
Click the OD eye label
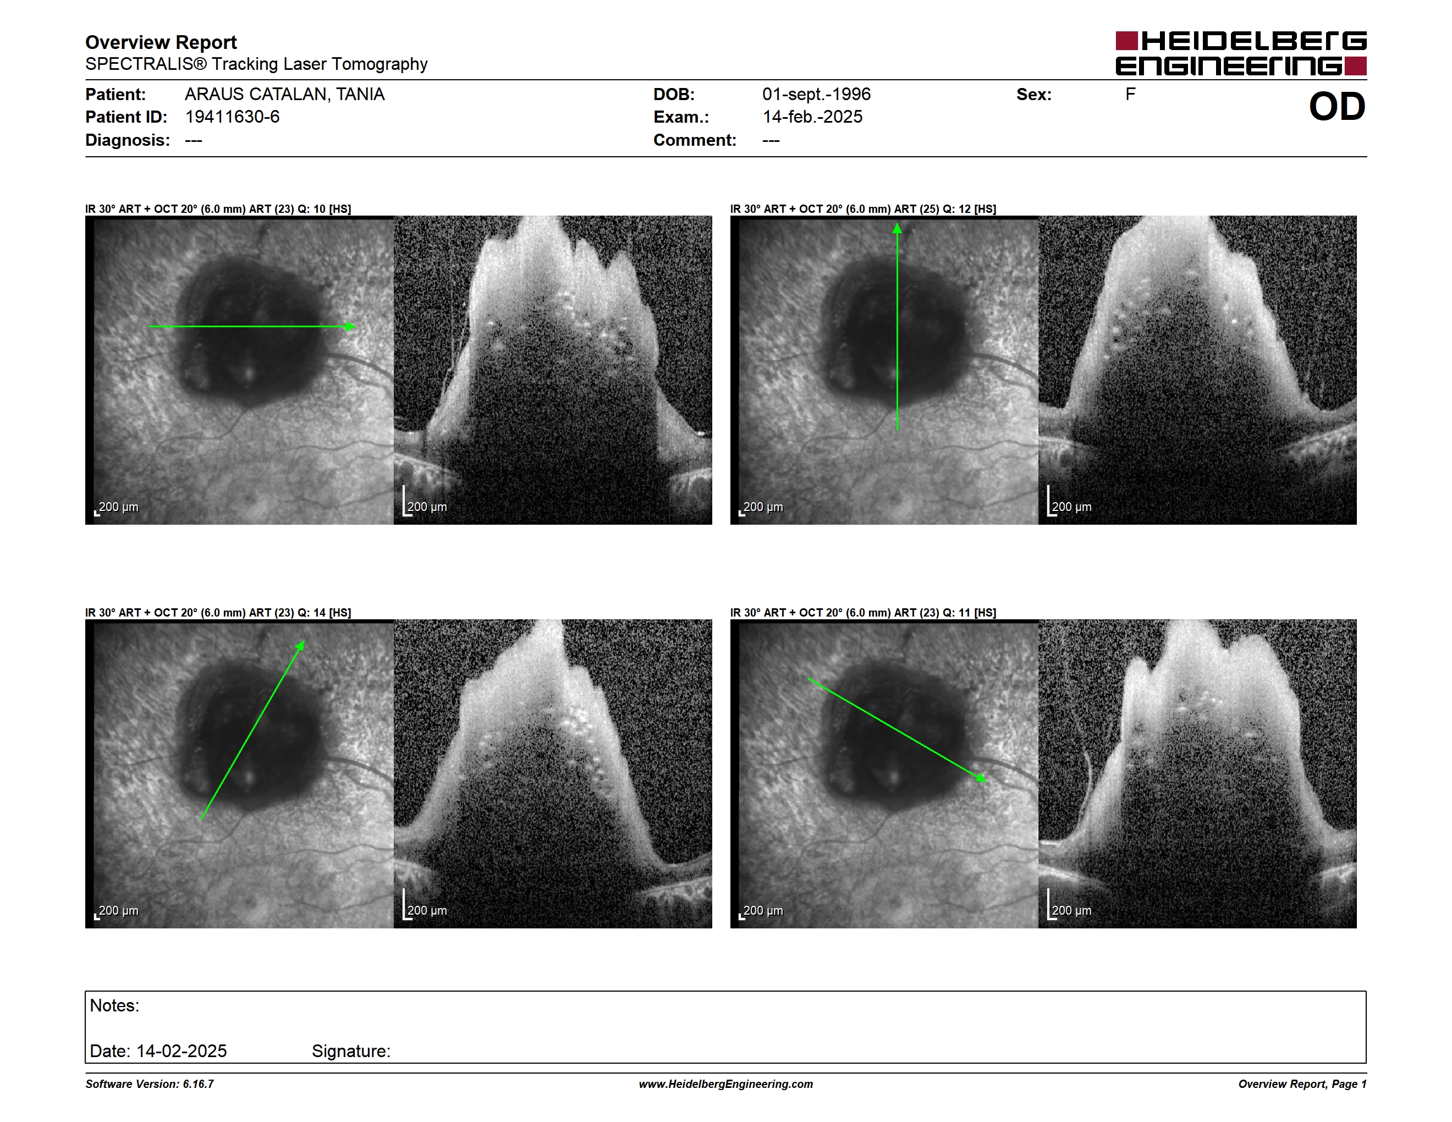1337,106
